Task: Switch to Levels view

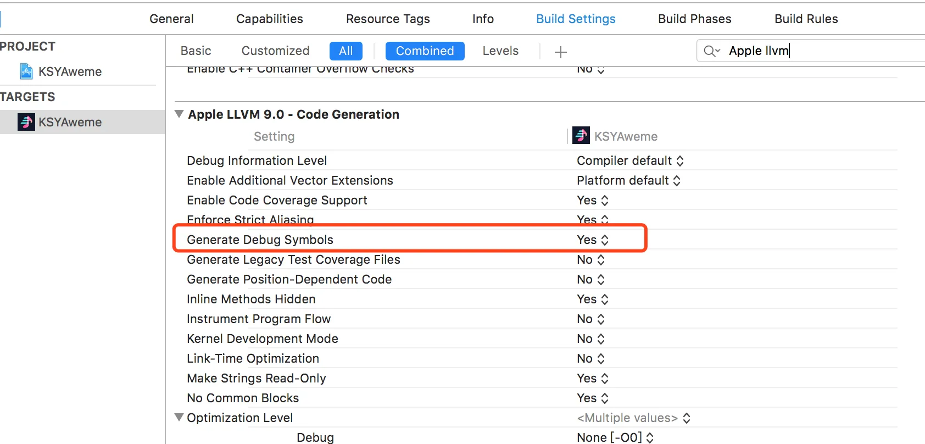Action: pyautogui.click(x=500, y=51)
